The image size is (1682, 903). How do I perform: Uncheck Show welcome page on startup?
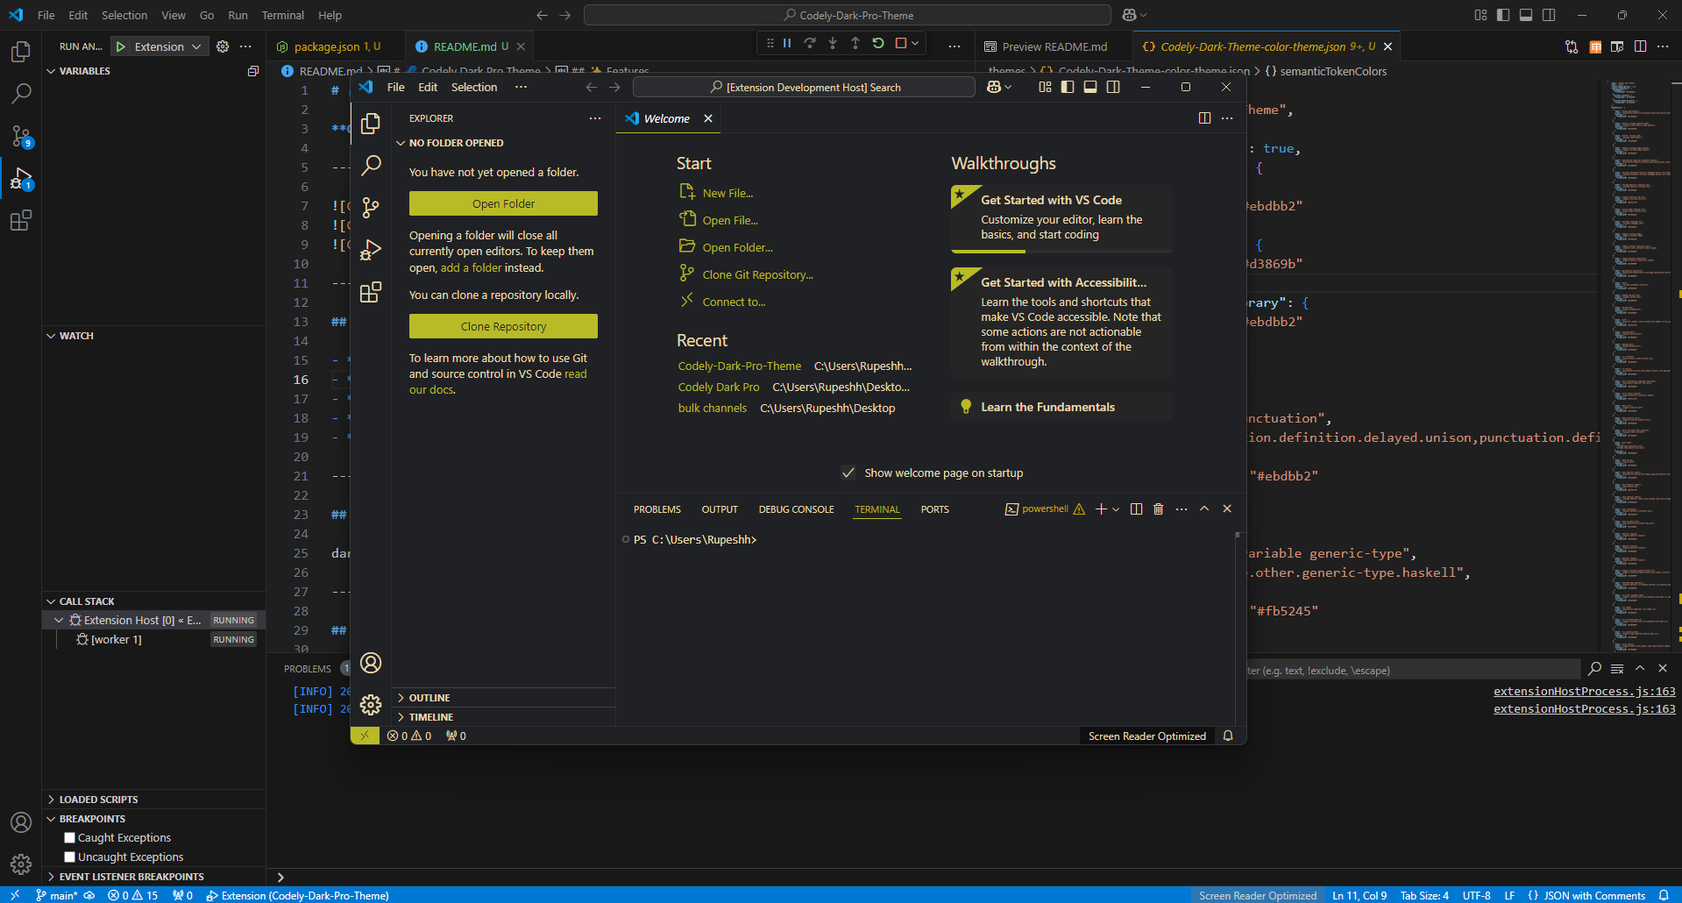[x=848, y=473]
